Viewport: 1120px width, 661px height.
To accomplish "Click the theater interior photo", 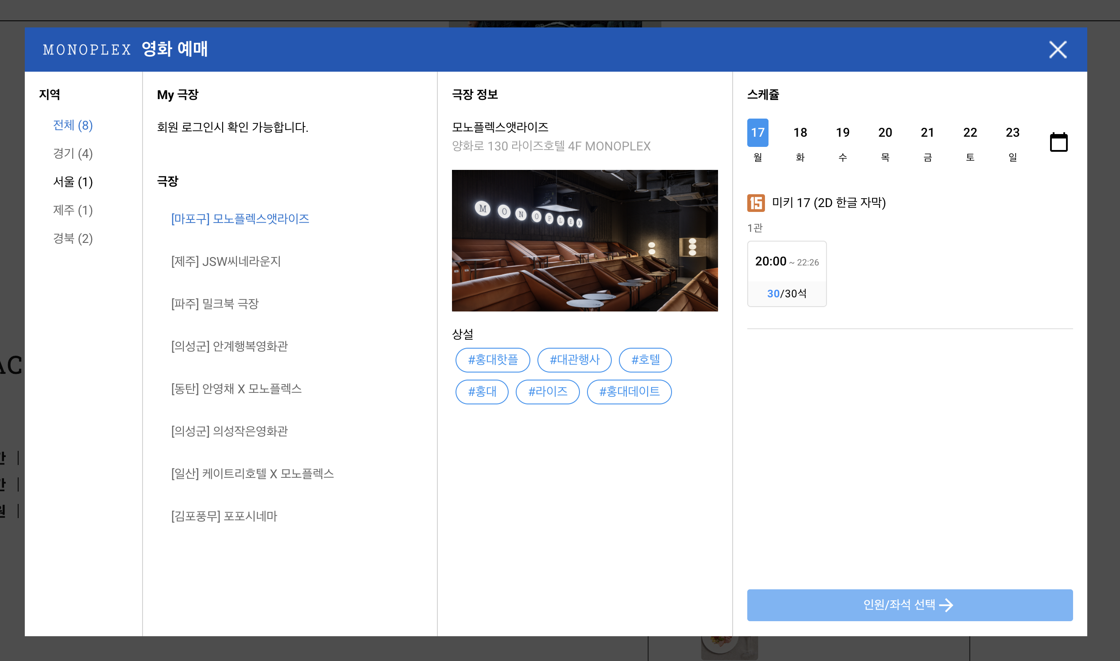I will coord(584,241).
